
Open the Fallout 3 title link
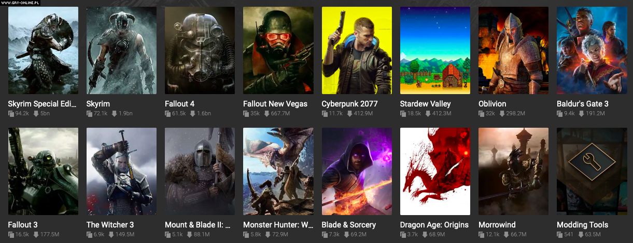pos(23,225)
